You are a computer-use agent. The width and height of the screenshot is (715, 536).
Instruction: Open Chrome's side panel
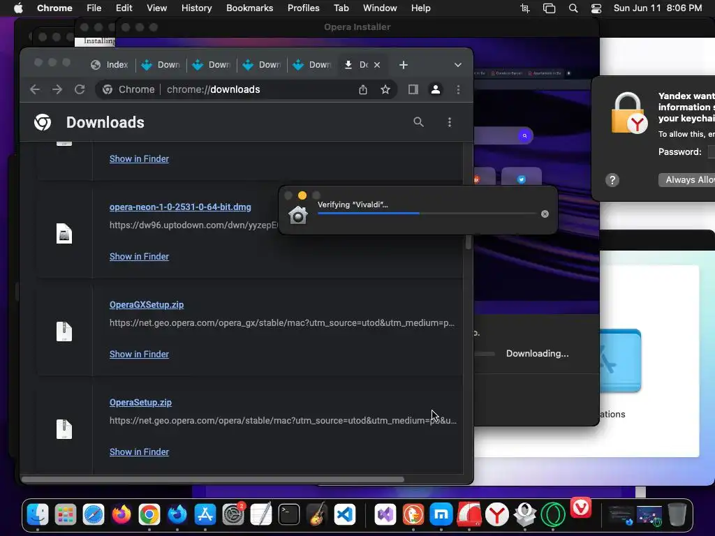(x=413, y=89)
